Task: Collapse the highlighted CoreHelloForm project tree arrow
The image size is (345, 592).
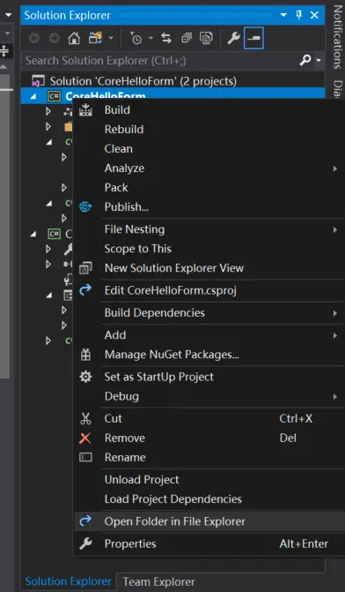Action: [33, 96]
